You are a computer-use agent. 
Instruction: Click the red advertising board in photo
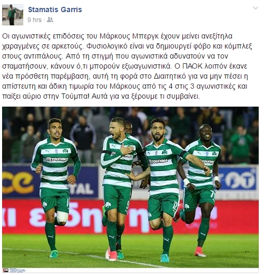click(130, 217)
